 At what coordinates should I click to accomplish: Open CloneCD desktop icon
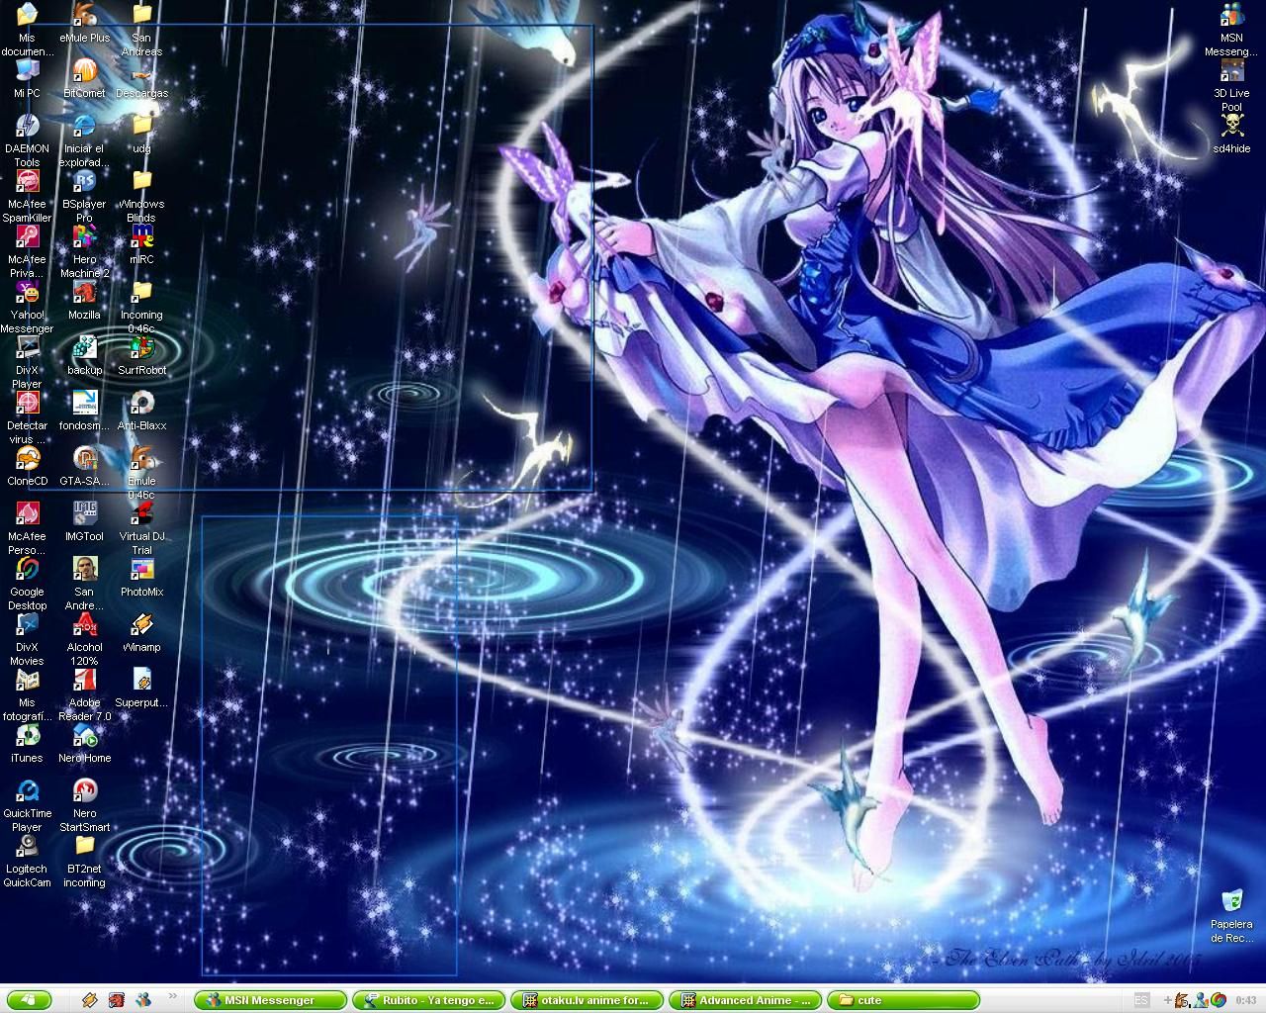pyautogui.click(x=27, y=465)
